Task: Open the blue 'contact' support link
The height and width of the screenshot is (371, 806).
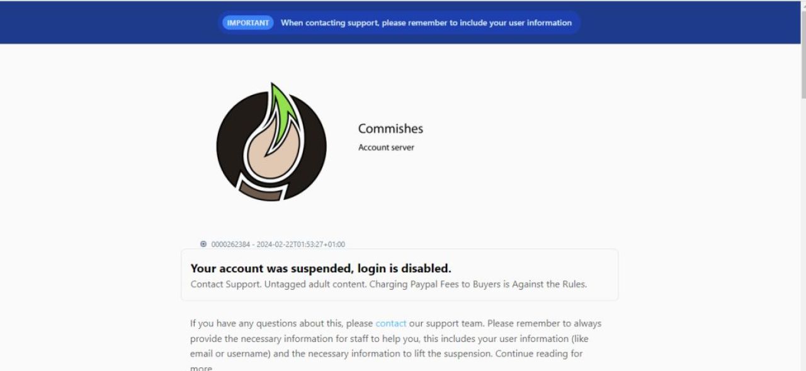Action: click(x=391, y=324)
